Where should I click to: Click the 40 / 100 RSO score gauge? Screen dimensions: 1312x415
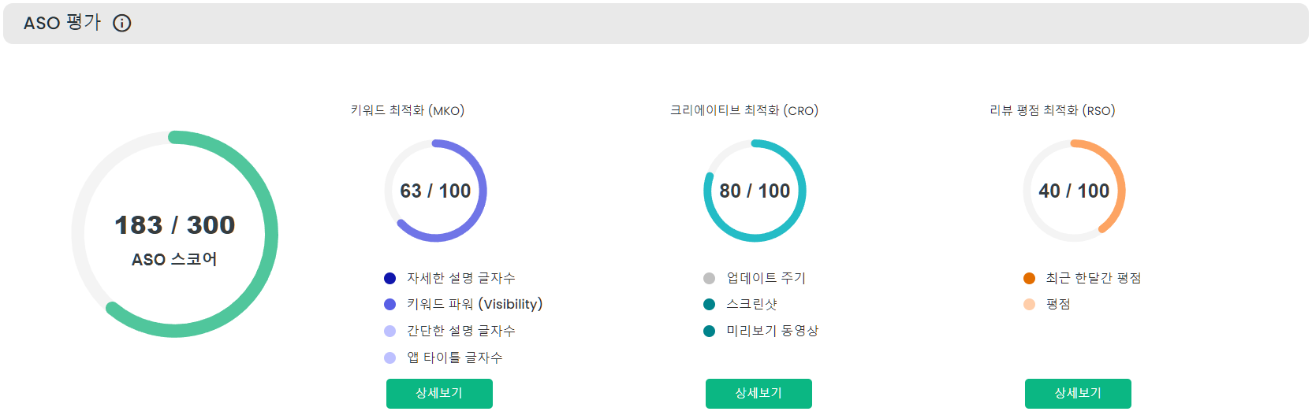click(1074, 191)
